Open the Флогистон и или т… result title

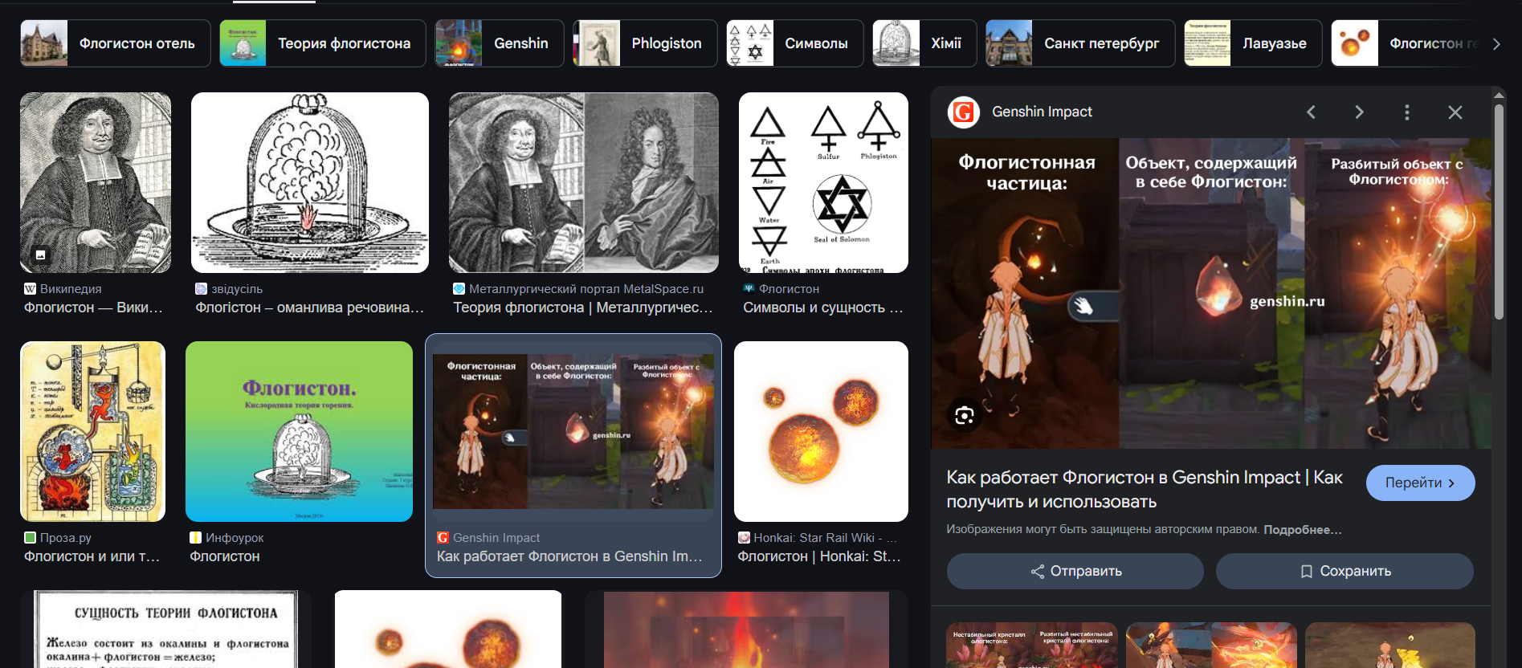coord(92,556)
